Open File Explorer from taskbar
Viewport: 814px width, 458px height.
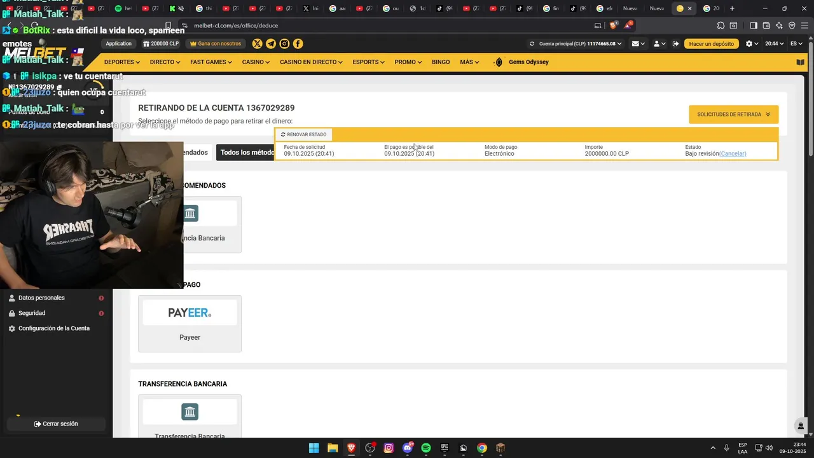click(333, 448)
